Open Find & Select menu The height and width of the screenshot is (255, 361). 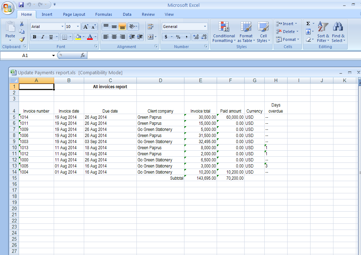click(338, 32)
